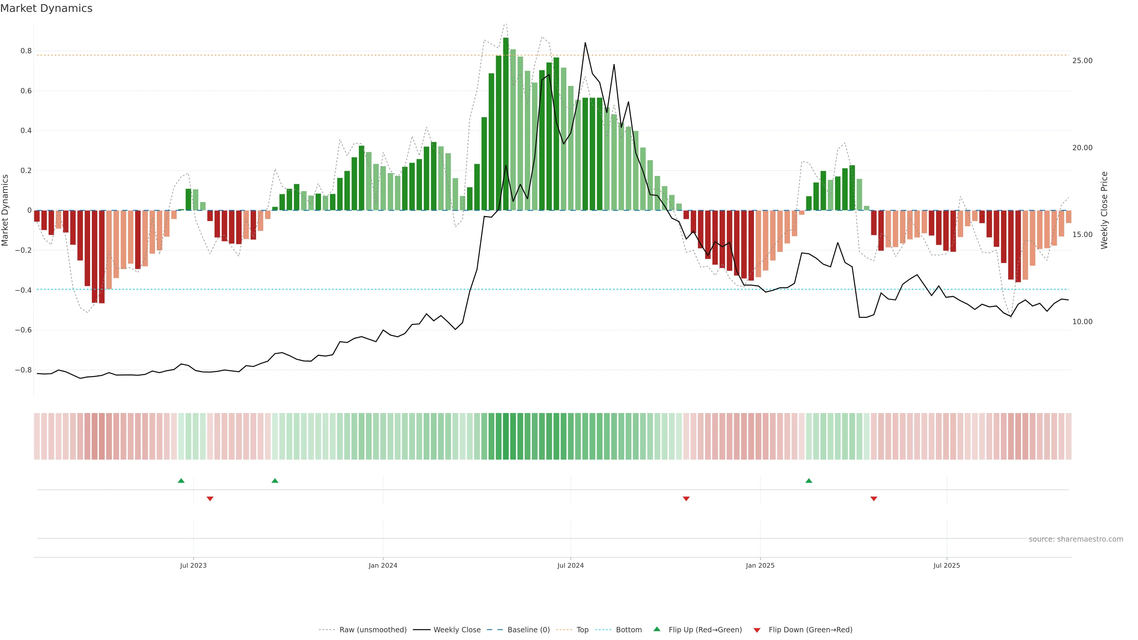Toggle the Weekly Close legend entry
Screen dimensions: 1138x640
click(457, 630)
